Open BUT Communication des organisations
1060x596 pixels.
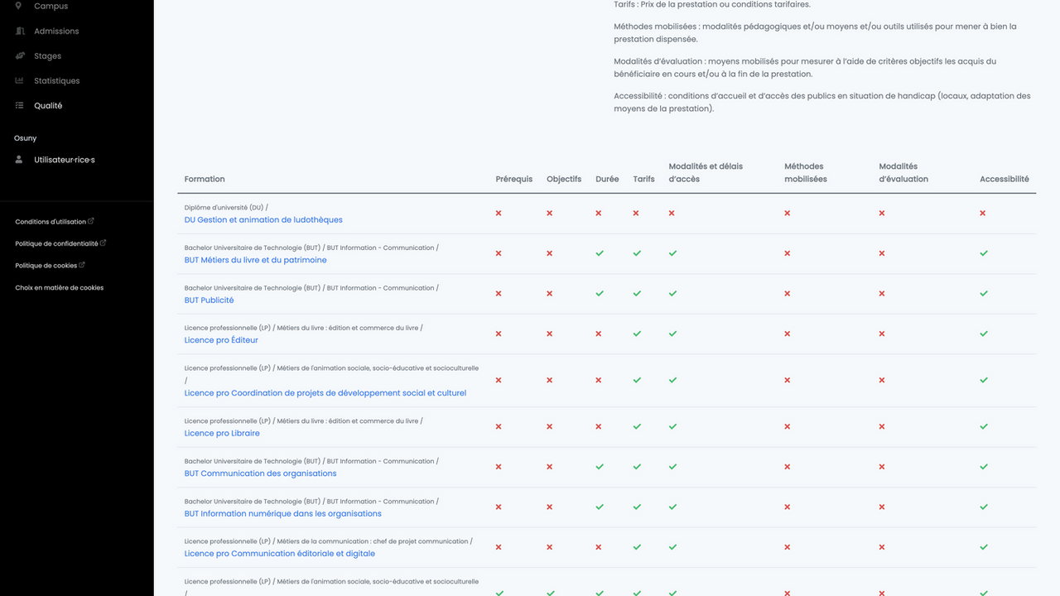(260, 473)
